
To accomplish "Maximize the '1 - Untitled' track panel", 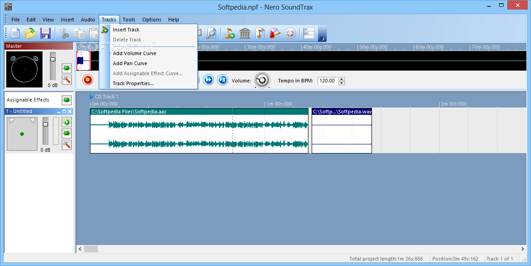I will tap(64, 112).
